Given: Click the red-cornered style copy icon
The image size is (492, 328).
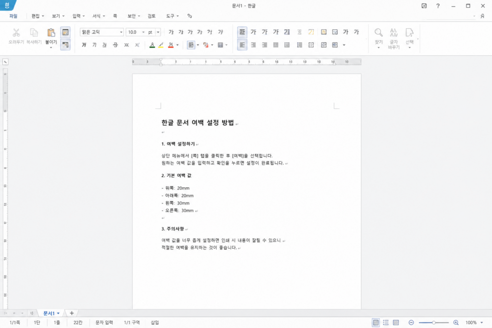Looking at the screenshot, I should (x=206, y=45).
